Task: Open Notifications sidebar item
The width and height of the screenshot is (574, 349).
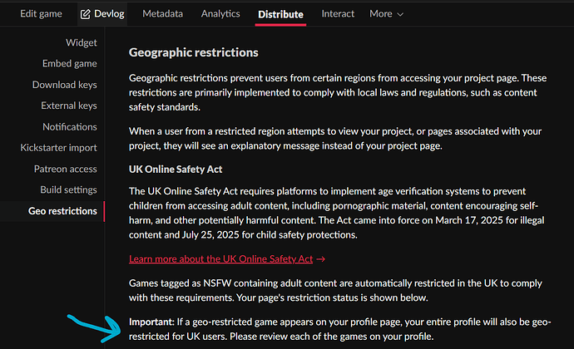Action: coord(70,127)
